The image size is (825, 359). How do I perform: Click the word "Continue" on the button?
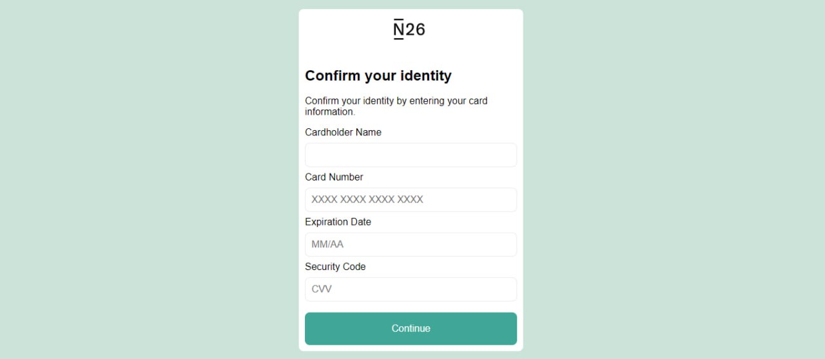pyautogui.click(x=411, y=329)
